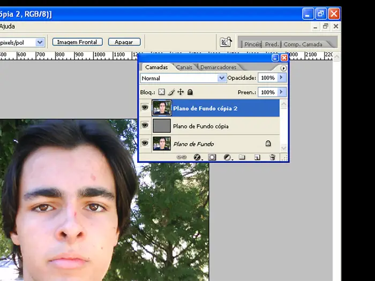Open the pixels/pol units dropdown
This screenshot has height=281, width=375.
(x=40, y=42)
